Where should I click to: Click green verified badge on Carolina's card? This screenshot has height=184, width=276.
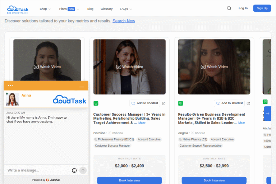coord(96,103)
